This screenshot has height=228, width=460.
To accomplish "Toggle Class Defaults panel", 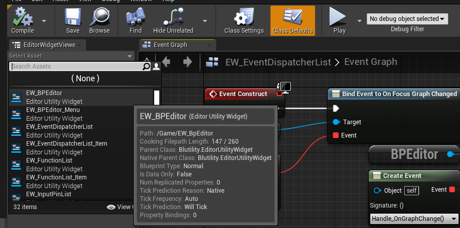I will tap(292, 20).
